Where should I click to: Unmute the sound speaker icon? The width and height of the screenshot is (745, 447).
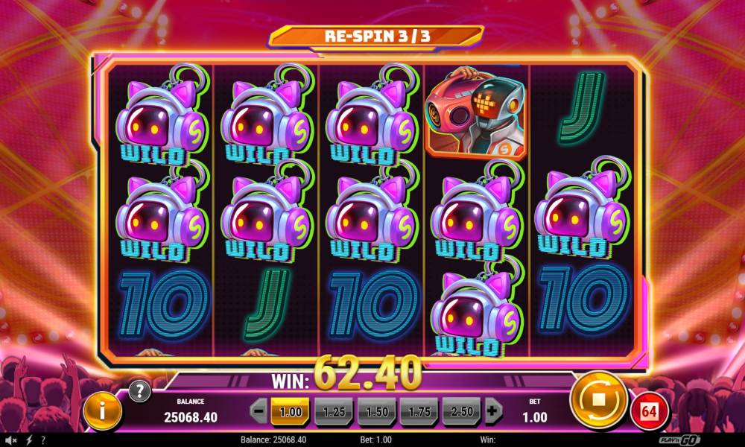(x=10, y=440)
